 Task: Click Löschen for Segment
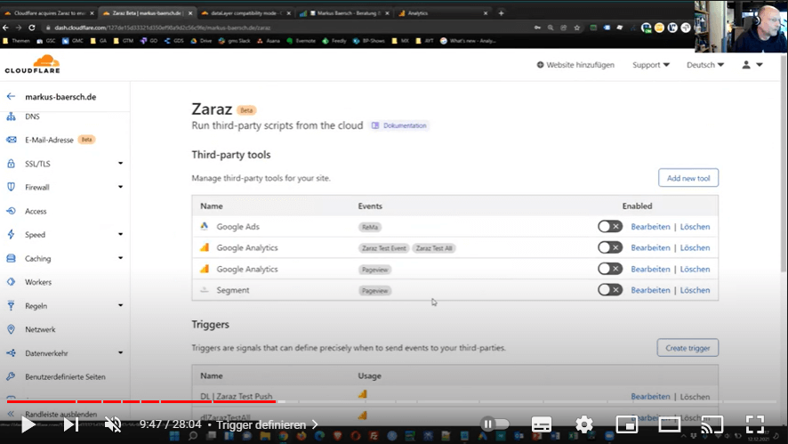[x=695, y=290]
